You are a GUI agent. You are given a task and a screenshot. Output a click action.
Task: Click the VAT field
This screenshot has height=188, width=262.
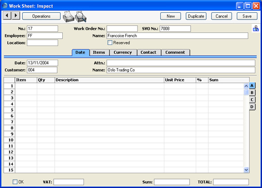(x=69, y=182)
